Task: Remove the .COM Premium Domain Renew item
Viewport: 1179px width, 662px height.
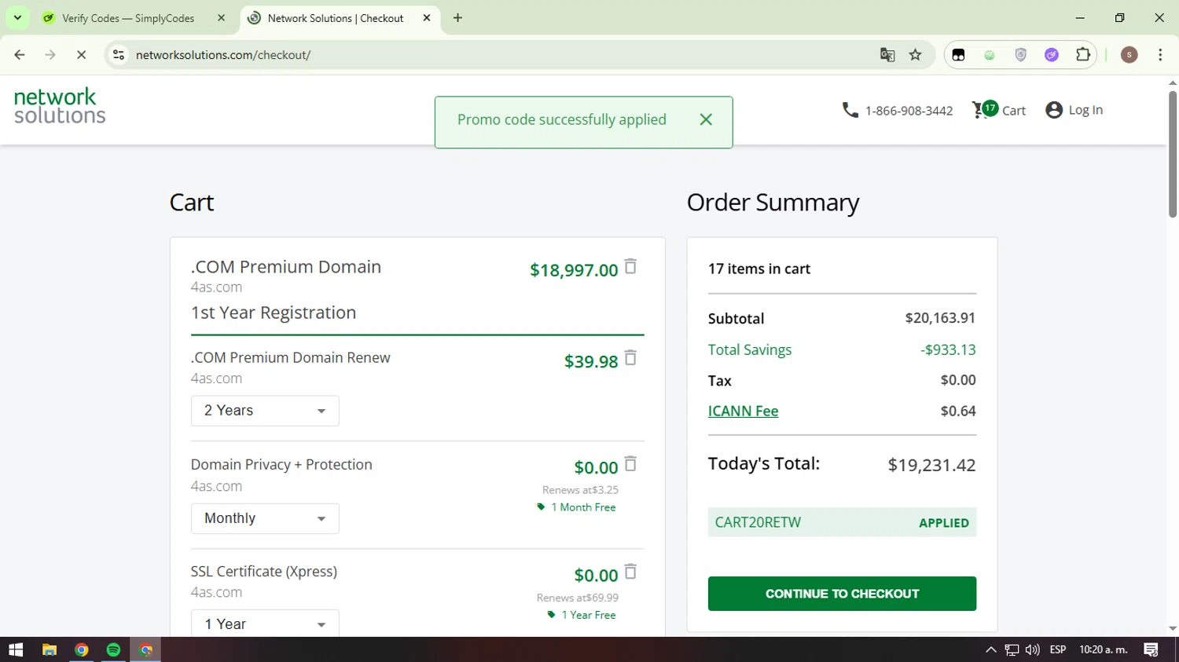Action: click(x=630, y=359)
